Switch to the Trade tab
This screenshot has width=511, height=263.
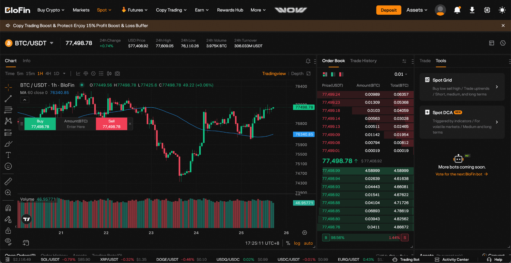click(x=425, y=61)
